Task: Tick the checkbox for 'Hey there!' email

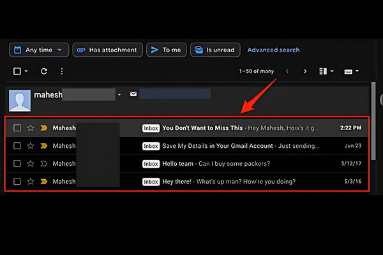Action: [17, 182]
